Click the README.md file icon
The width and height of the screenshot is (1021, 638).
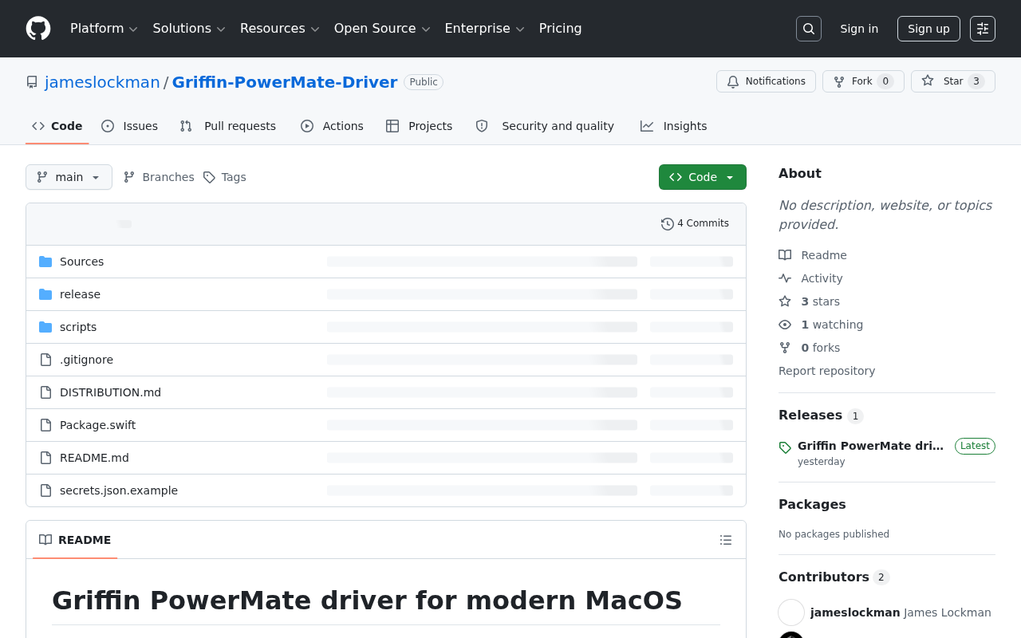coord(45,458)
